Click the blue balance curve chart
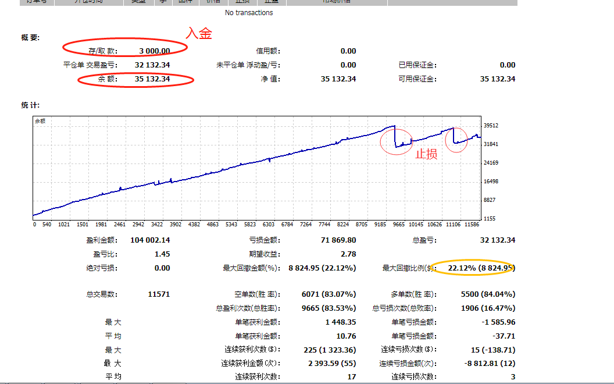 [x=257, y=168]
